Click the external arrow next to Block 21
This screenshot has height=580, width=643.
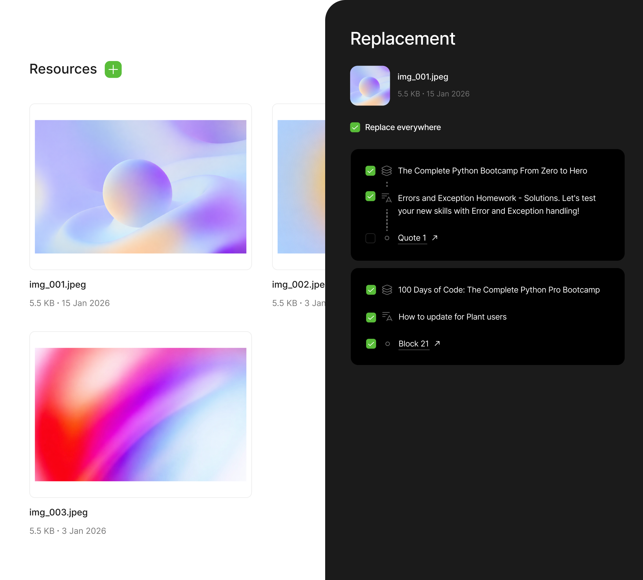437,343
